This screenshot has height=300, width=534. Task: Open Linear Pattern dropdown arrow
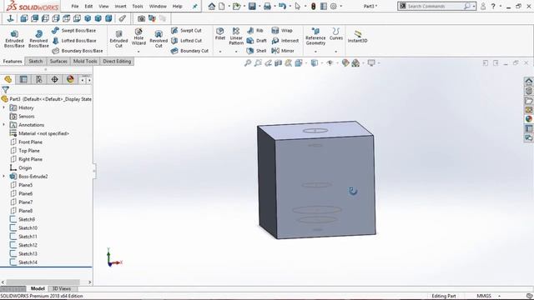pyautogui.click(x=236, y=52)
